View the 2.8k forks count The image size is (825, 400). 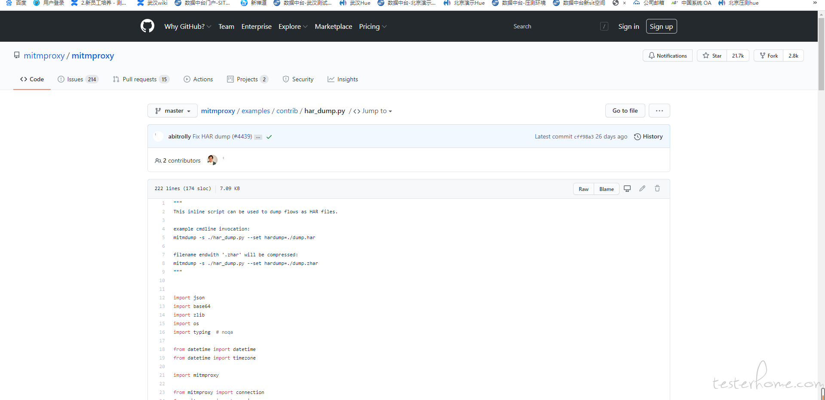click(x=793, y=55)
